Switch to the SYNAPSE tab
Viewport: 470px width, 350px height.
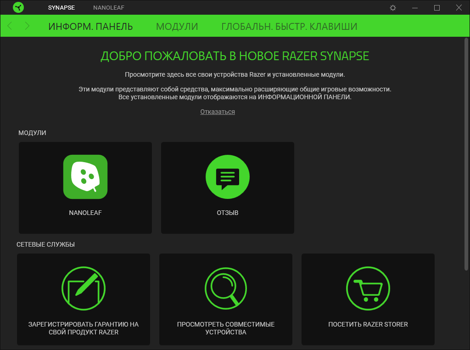tap(62, 7)
